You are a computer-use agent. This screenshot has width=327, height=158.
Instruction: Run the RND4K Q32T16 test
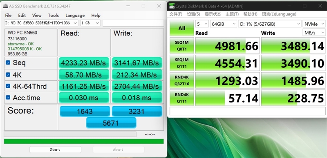181,80
